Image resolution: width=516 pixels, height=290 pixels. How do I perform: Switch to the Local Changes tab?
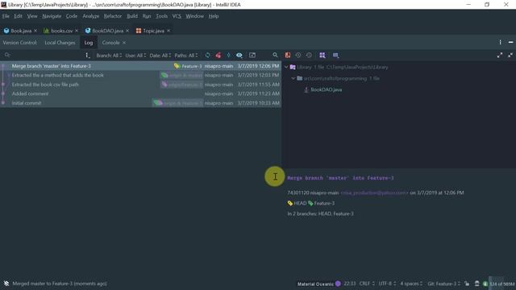pos(60,43)
